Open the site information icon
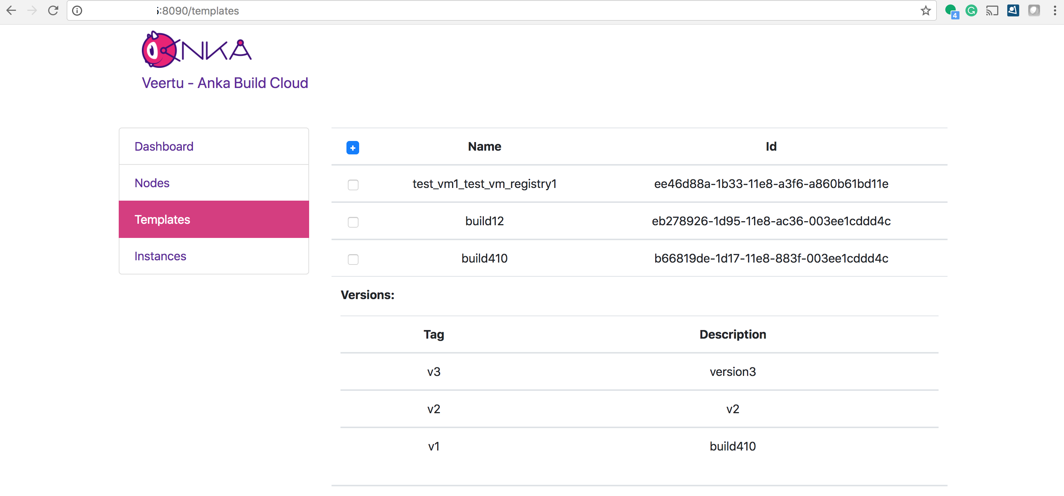The width and height of the screenshot is (1064, 496). (77, 10)
